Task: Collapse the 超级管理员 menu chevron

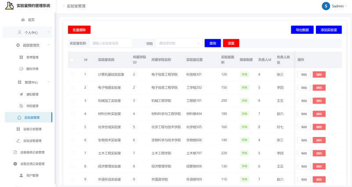Action: tap(48, 45)
